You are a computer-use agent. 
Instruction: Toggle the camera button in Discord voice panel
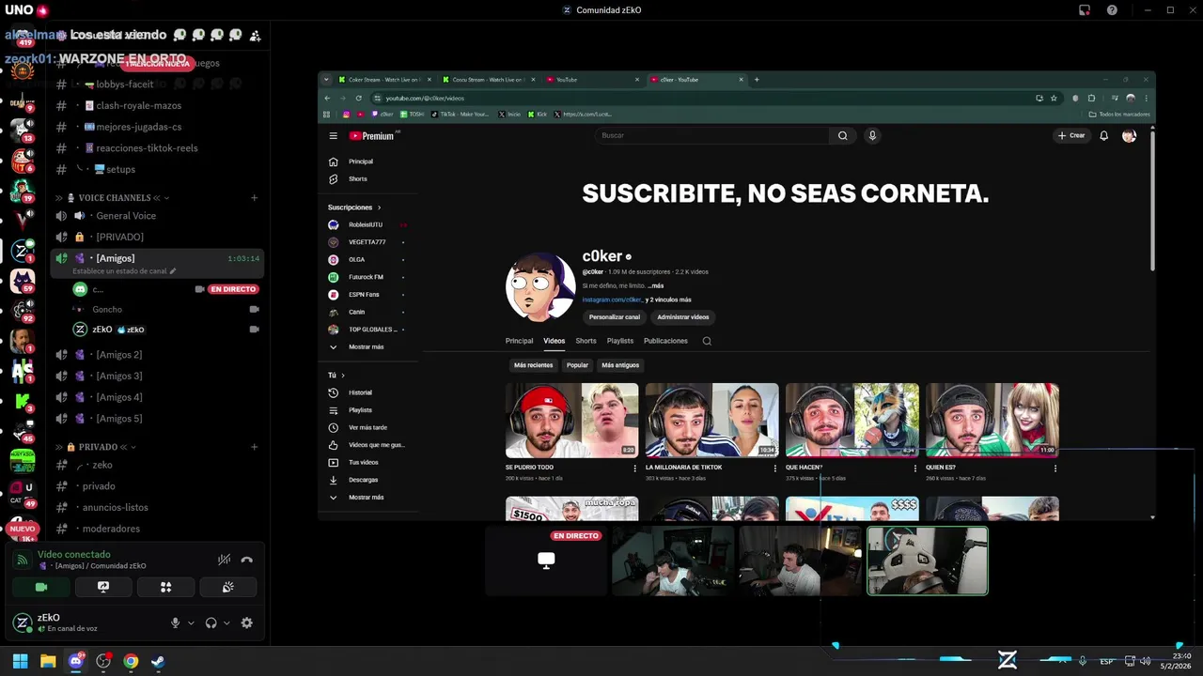point(41,587)
